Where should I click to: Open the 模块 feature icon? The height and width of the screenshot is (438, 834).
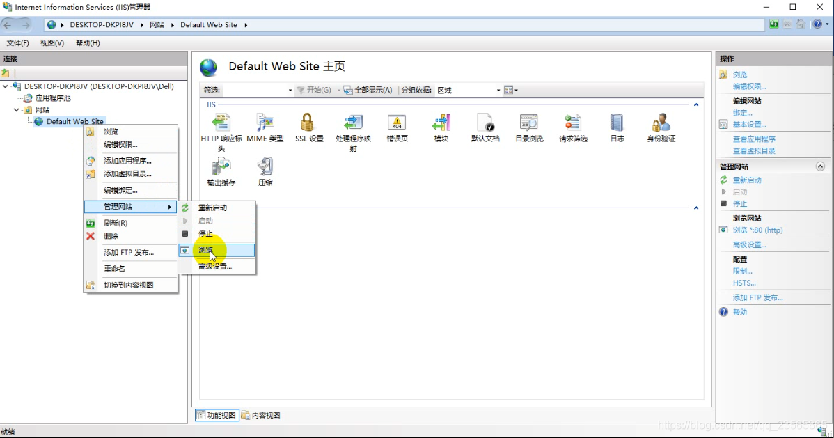pos(441,123)
